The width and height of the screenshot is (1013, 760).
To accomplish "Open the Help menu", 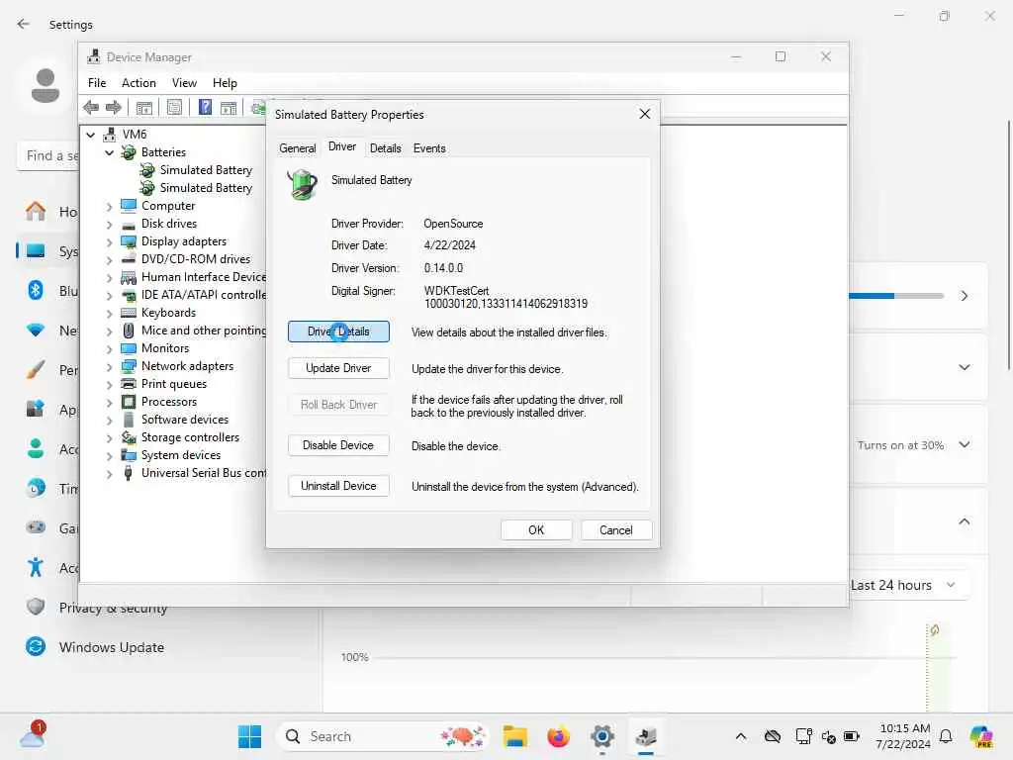I will (x=225, y=83).
